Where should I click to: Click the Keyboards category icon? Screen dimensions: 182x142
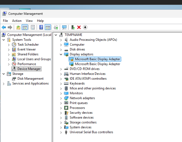(x=66, y=84)
